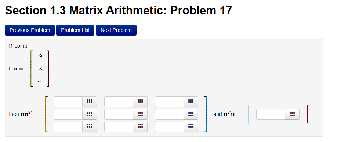Open equation editor for row 2 column 3

[191, 114]
